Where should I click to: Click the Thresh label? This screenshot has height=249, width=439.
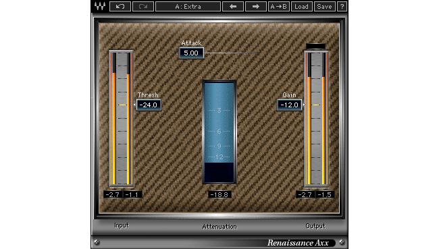pos(148,95)
